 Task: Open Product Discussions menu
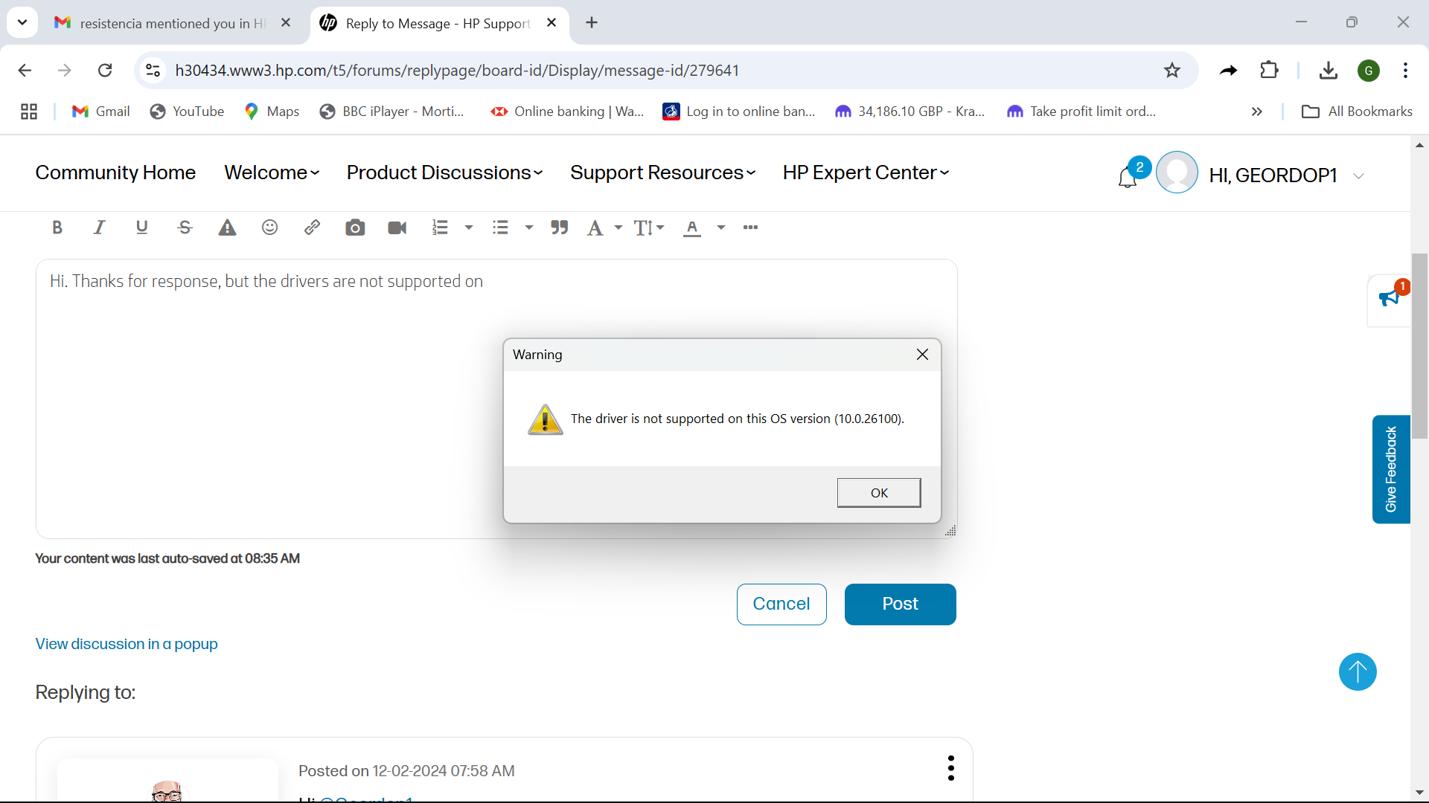click(x=444, y=172)
